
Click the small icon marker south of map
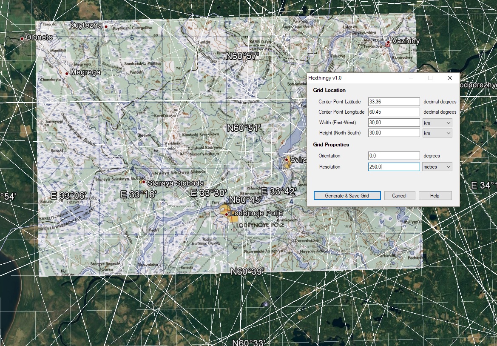[x=266, y=304]
